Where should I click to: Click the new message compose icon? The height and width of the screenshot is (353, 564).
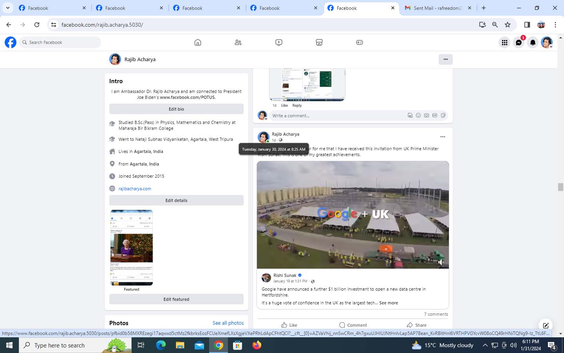pos(546,325)
